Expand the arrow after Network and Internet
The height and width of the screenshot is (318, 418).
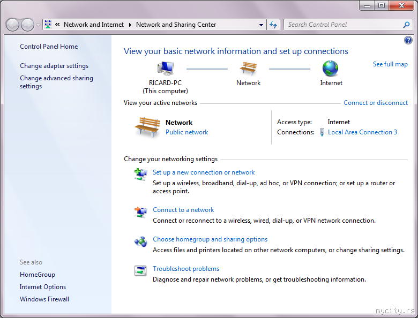130,25
